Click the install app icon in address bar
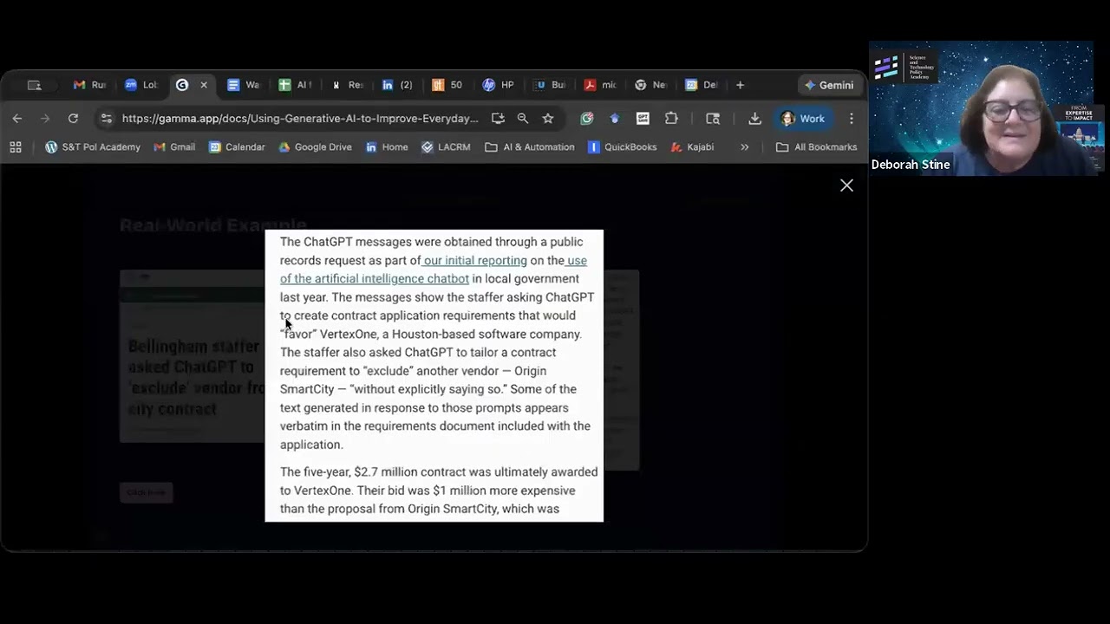 [498, 119]
